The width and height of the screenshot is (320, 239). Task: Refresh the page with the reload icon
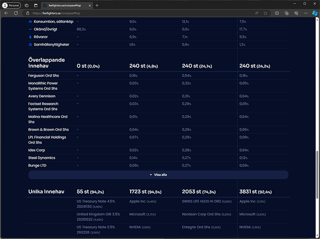[x=16, y=13]
